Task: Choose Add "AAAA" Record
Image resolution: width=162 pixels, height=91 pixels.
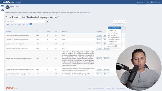Action: (113, 33)
